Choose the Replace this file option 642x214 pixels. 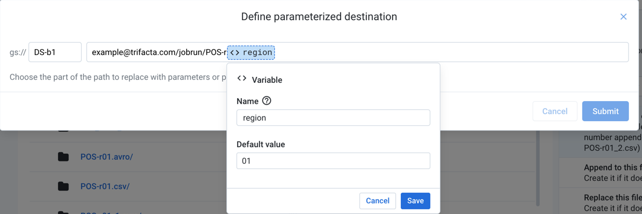pyautogui.click(x=600, y=202)
